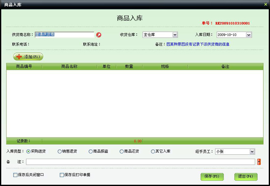
Task: Click the 添加(F1) add item button
Action: pyautogui.click(x=28, y=57)
